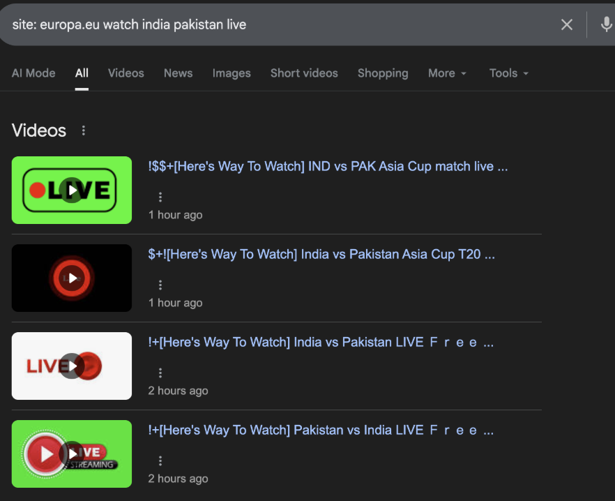
Task: Click the Pakistan vs India green thumbnail
Action: [x=71, y=454]
